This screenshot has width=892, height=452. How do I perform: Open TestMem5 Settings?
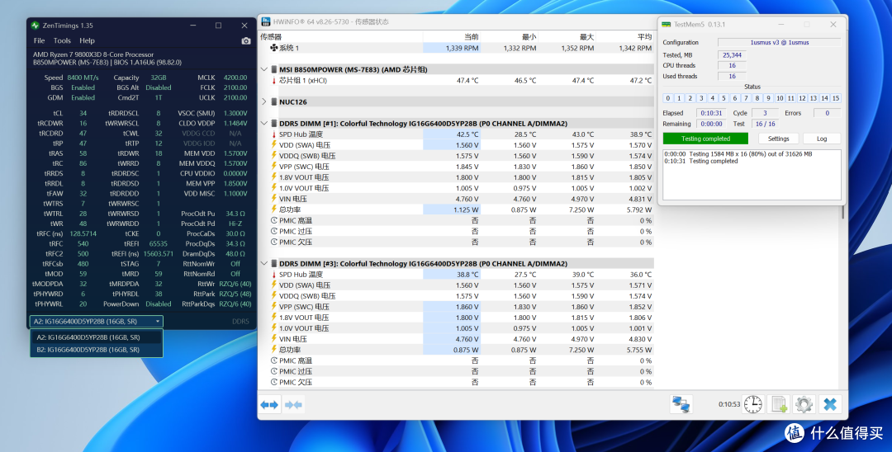778,139
